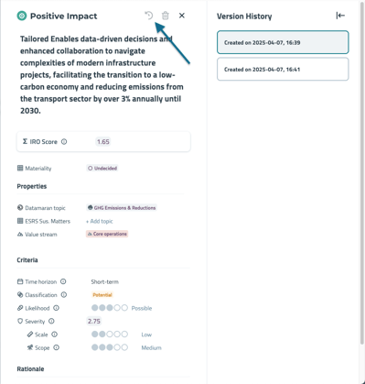The image size is (365, 384).
Task: Open Classification info icon
Action: pos(64,295)
